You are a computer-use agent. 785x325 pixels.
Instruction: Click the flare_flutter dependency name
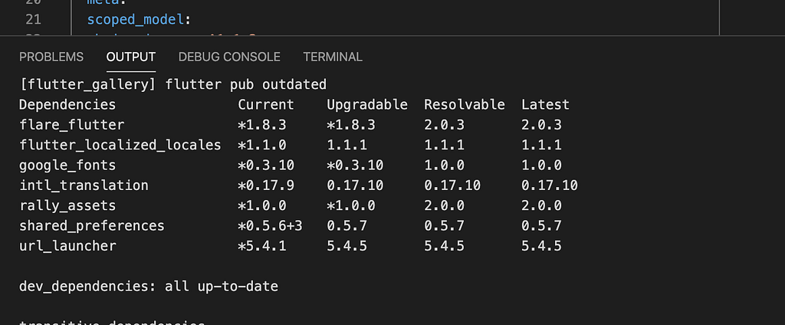coord(71,124)
